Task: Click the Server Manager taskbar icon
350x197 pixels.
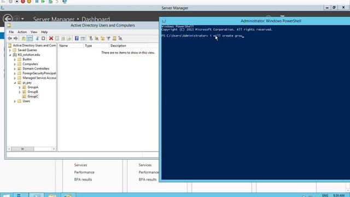Action: click(19, 195)
